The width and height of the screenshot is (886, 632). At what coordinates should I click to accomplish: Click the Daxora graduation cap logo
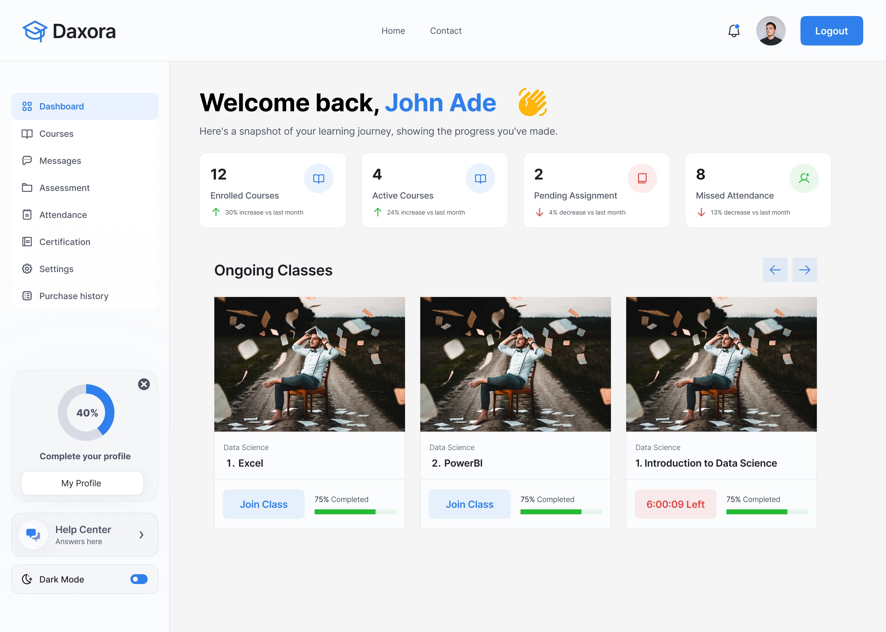[35, 31]
